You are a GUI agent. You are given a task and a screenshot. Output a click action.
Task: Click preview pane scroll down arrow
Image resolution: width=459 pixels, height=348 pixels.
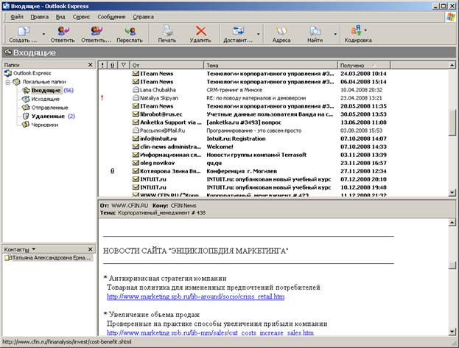(x=452, y=332)
